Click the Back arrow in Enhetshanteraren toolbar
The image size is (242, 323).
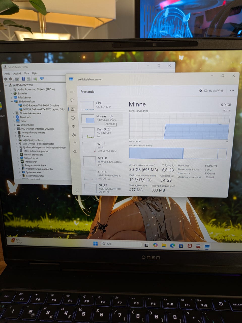click(x=6, y=79)
